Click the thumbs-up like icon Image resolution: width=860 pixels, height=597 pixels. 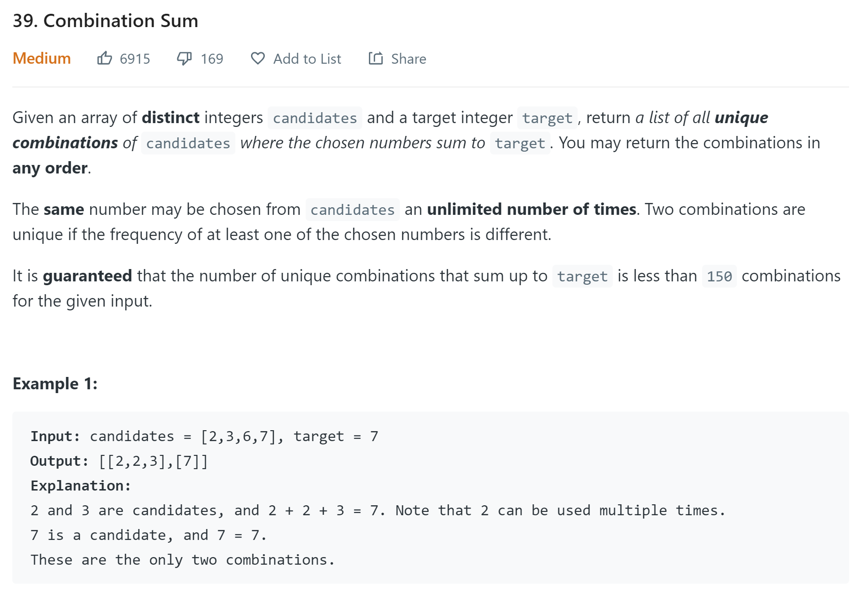click(x=105, y=58)
